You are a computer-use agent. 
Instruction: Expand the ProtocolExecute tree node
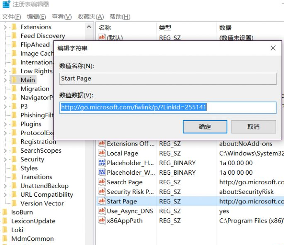point(5,133)
